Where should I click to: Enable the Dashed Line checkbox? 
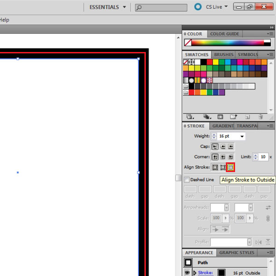click(x=187, y=180)
